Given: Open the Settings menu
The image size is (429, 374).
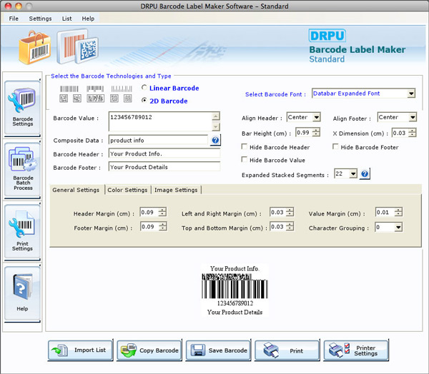Looking at the screenshot, I should (40, 19).
